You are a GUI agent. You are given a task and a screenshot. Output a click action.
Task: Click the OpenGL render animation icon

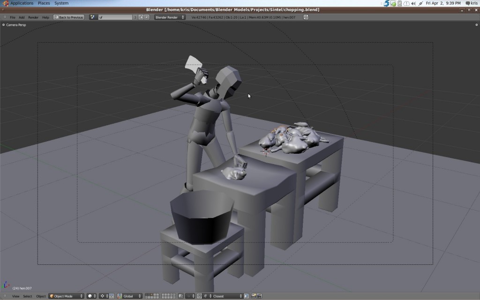click(259, 296)
